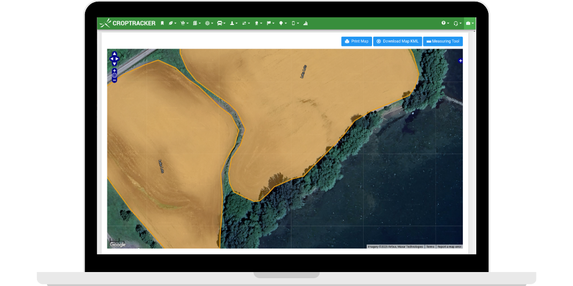This screenshot has height=286, width=573.
Task: Open the truck shipping menu
Action: click(x=220, y=23)
